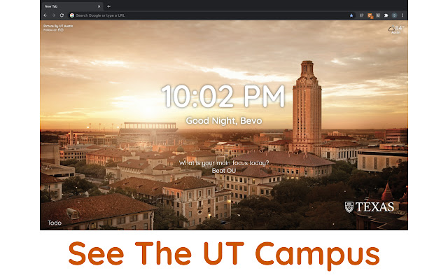The height and width of the screenshot is (280, 448).
Task: Open a new tab with the plus button
Action: tap(109, 6)
